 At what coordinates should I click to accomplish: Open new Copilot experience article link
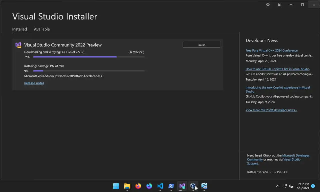pyautogui.click(x=278, y=89)
